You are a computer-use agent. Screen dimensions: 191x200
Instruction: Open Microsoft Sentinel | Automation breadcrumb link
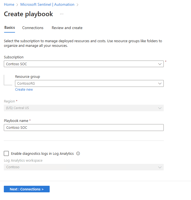click(47, 5)
